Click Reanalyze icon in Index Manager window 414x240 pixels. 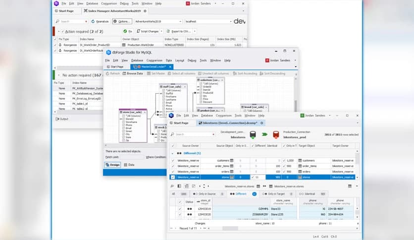coord(93,21)
